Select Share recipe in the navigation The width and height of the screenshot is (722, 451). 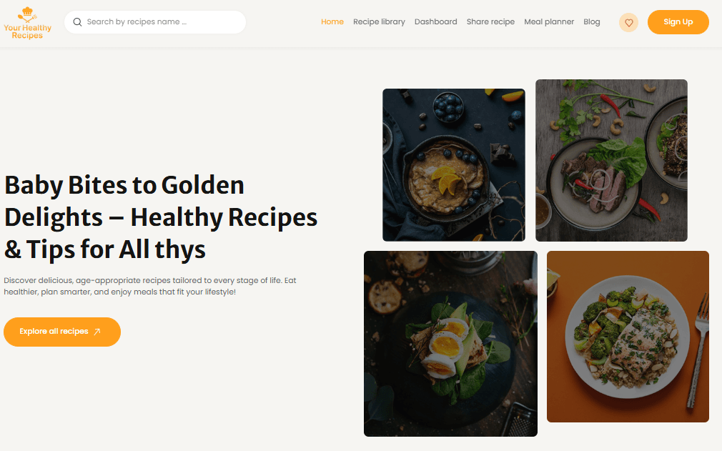490,21
